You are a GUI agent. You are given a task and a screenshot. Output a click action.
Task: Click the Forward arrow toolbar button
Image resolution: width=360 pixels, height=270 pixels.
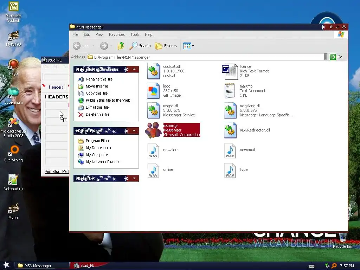coord(104,46)
